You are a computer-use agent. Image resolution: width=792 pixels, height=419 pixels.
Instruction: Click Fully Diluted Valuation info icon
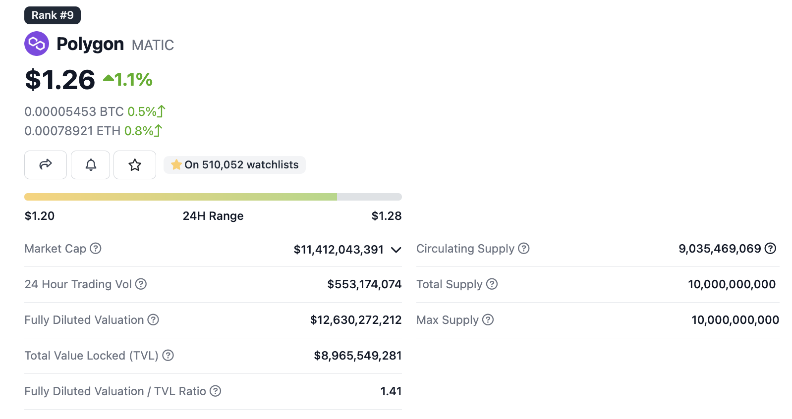point(154,320)
